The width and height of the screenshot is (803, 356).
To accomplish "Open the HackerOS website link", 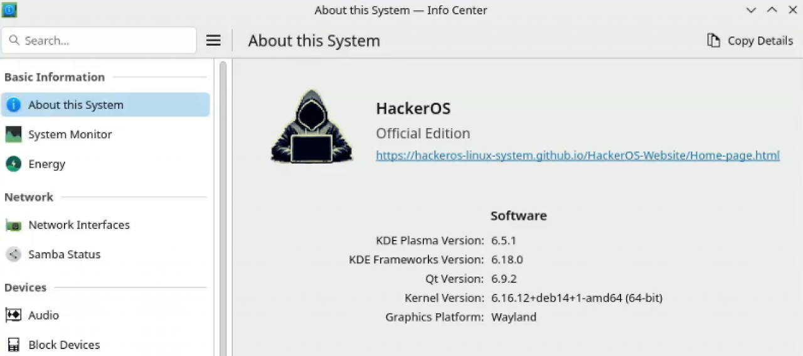I will [578, 155].
